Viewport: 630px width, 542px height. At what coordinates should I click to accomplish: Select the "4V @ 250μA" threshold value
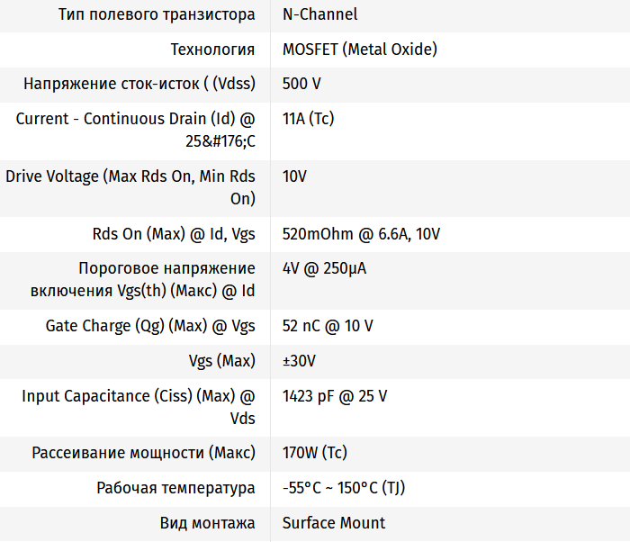(x=324, y=269)
